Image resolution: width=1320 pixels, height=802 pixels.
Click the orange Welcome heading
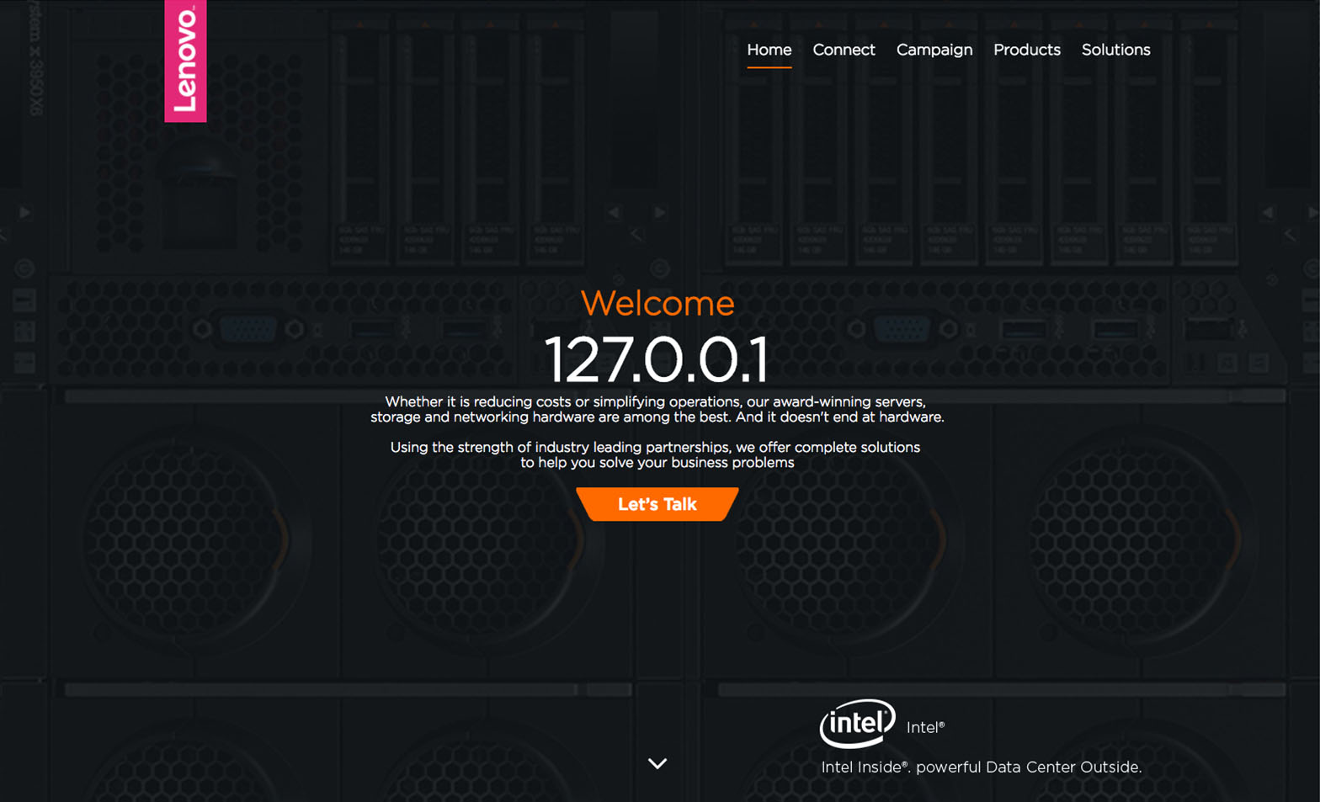pos(657,303)
